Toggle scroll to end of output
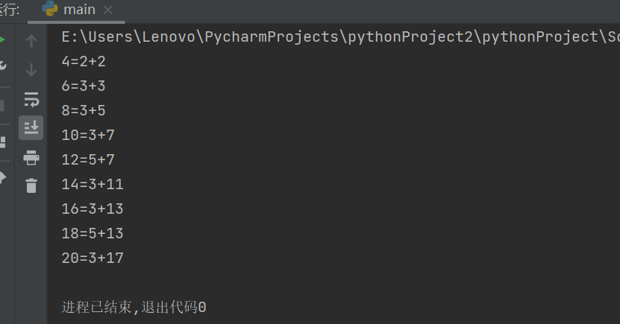Image resolution: width=620 pixels, height=324 pixels. pyautogui.click(x=31, y=127)
